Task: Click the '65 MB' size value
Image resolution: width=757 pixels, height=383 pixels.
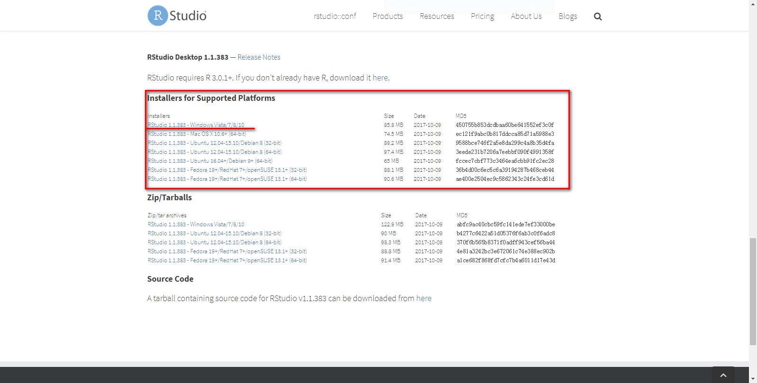Action: (x=391, y=161)
